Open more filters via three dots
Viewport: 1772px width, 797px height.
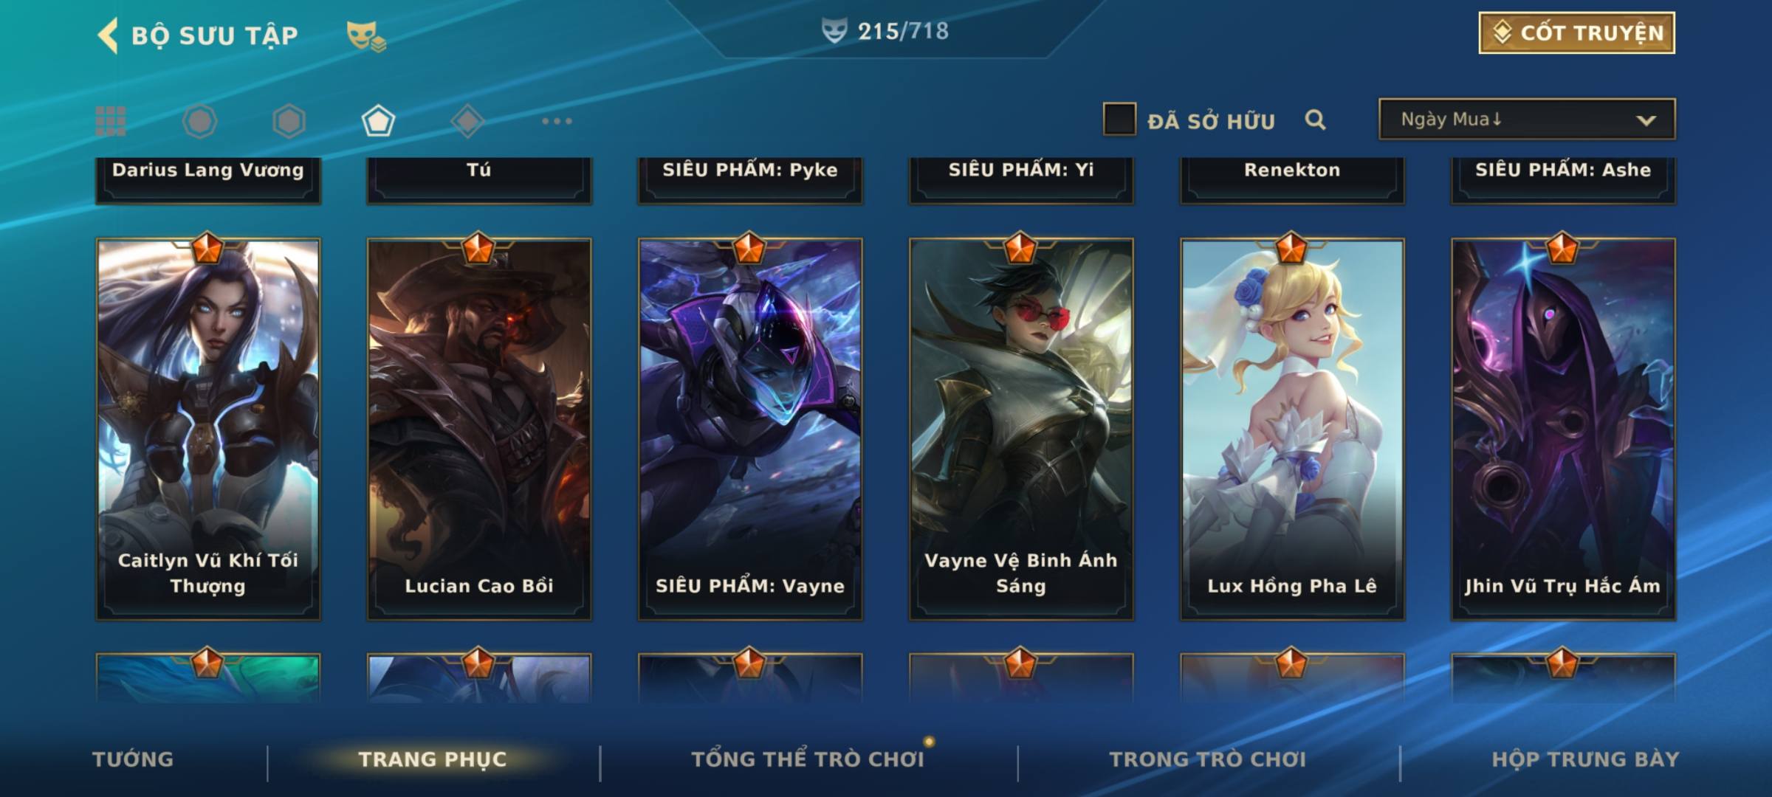click(x=557, y=121)
